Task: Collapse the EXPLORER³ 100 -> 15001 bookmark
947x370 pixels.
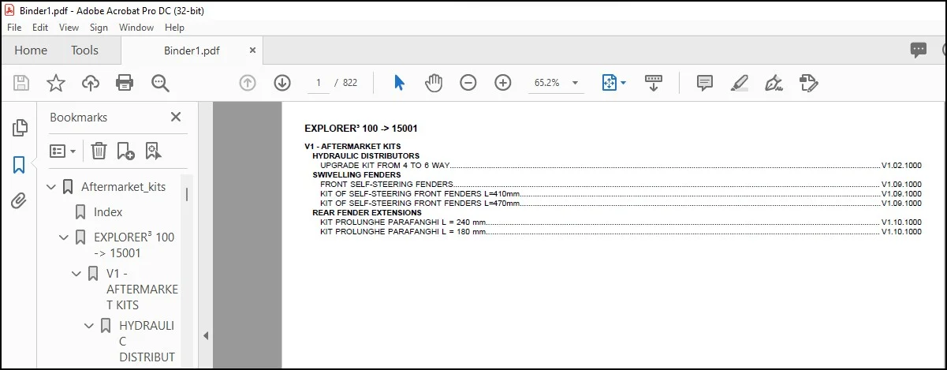Action: pyautogui.click(x=65, y=237)
